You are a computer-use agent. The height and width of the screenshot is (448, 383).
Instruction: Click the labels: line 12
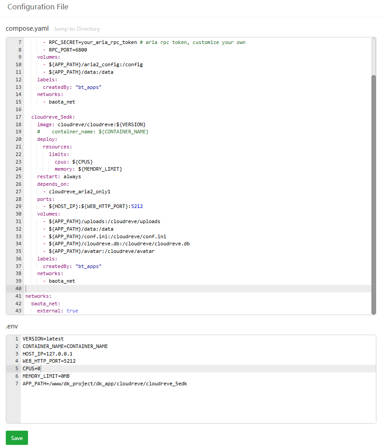pyautogui.click(x=47, y=80)
